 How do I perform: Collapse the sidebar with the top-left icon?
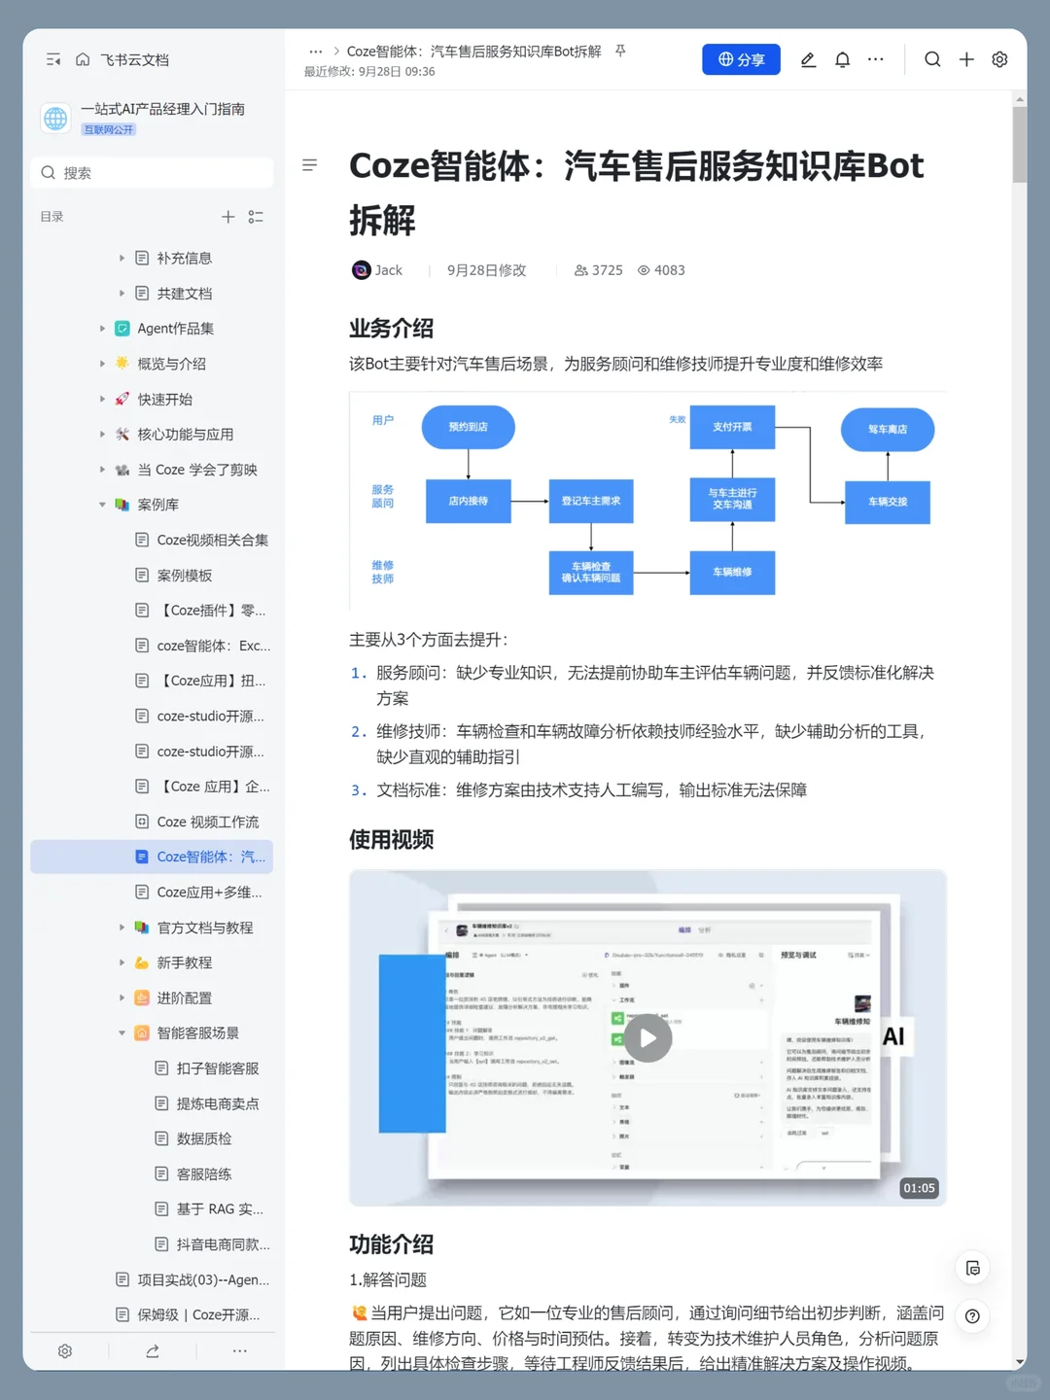point(53,59)
